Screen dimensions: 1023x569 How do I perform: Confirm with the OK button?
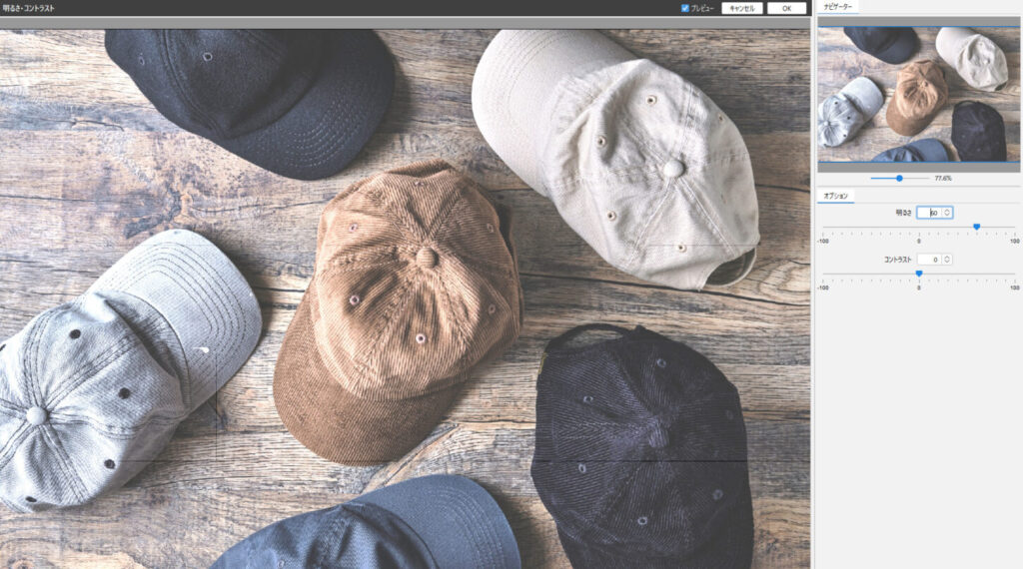[786, 8]
